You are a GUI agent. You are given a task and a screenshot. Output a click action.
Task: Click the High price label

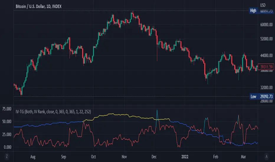pyautogui.click(x=253, y=11)
